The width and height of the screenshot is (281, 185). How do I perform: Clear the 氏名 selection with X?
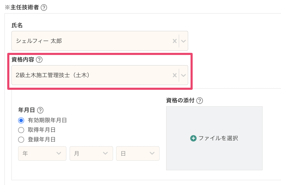tap(174, 41)
